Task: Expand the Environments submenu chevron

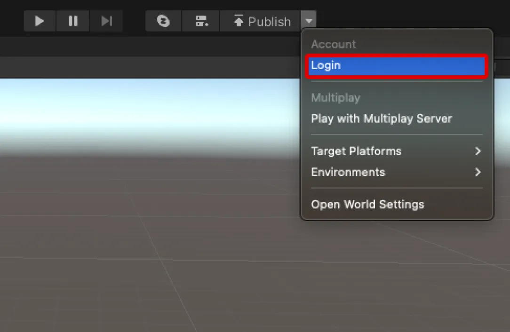Action: click(478, 172)
